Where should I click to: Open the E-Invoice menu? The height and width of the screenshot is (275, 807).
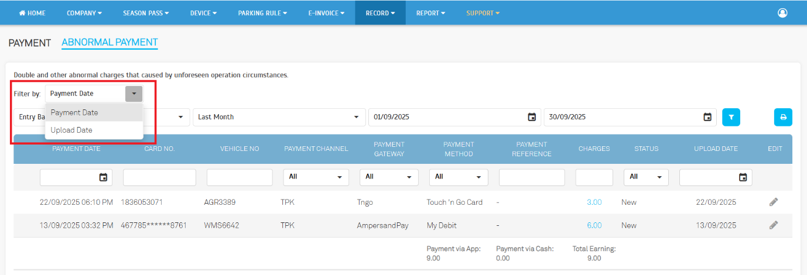(326, 13)
